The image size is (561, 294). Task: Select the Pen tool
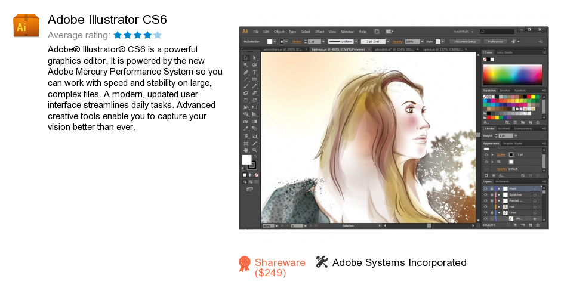point(245,72)
